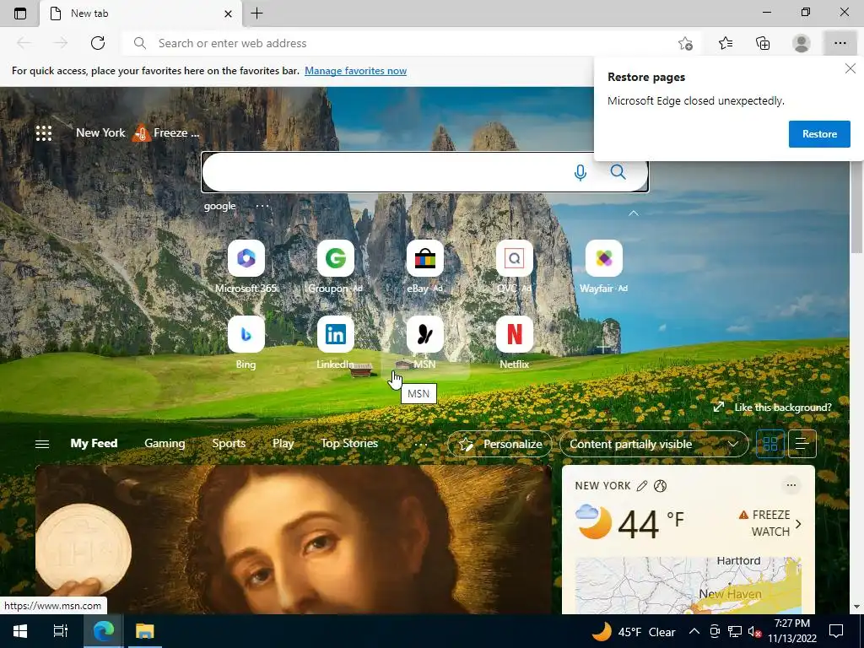Open the profile avatar icon

pos(802,43)
